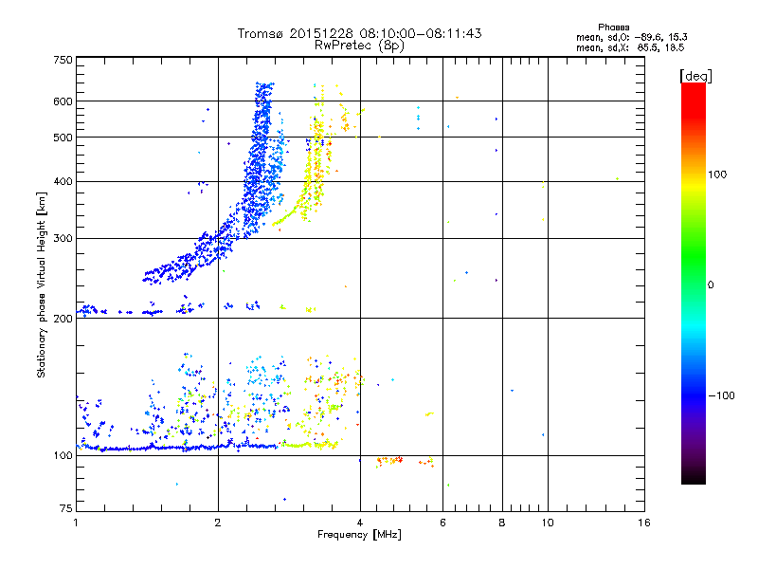Click the x-axis label '16'
The image size is (758, 569).
(644, 523)
